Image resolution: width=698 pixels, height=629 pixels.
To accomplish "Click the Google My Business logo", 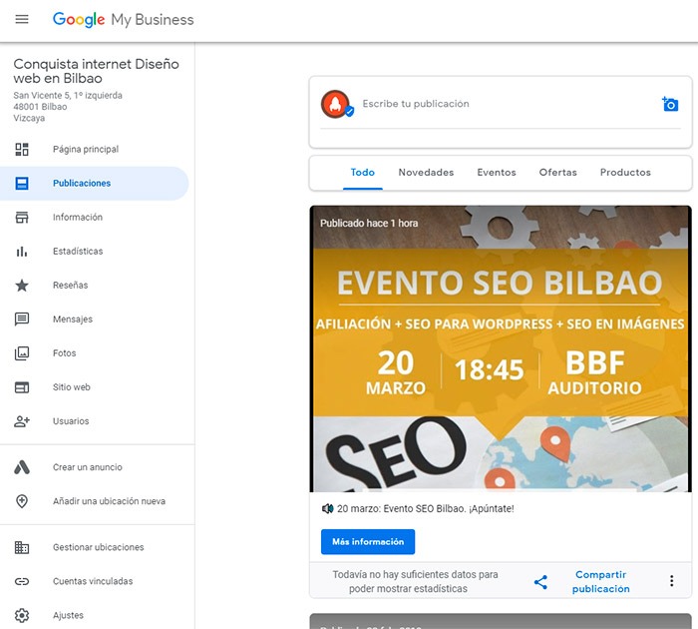I will click(x=124, y=20).
